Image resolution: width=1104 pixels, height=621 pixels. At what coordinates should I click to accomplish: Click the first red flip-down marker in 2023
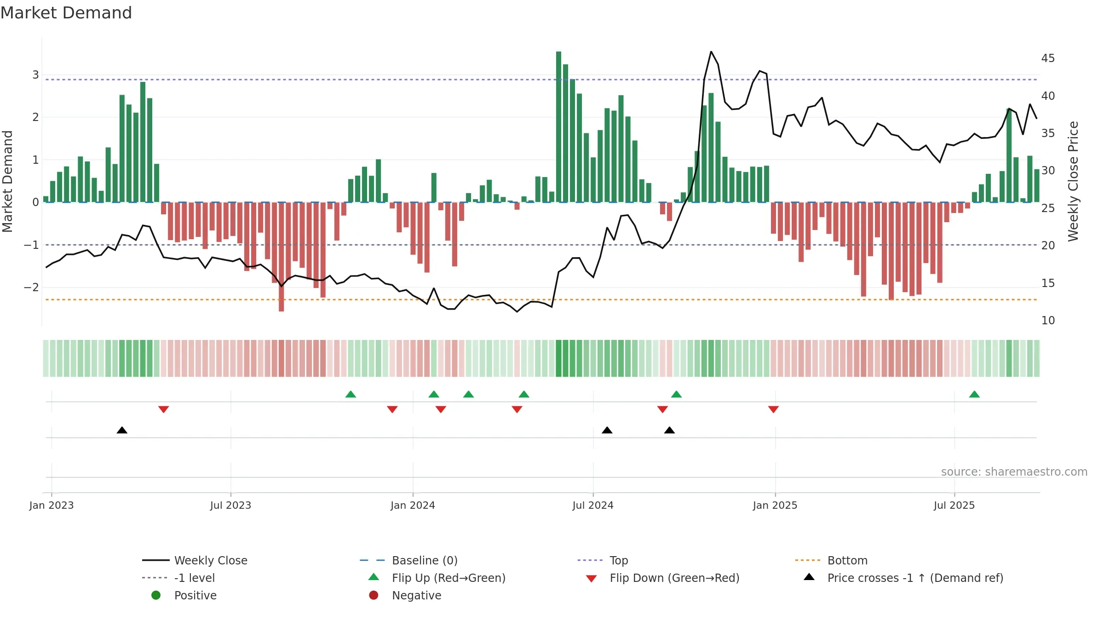tap(163, 409)
